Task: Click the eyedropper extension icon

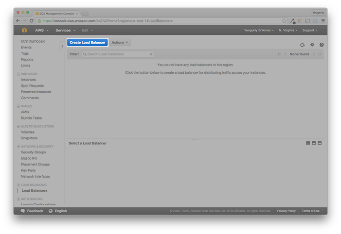Action: (293, 21)
